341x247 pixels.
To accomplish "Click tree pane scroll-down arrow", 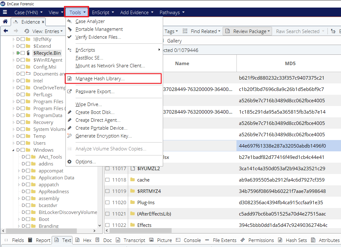I will pyautogui.click(x=99, y=226).
